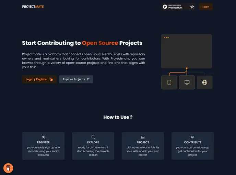
Task: Click the Product Hunt P logo icon
Action: pos(165,7)
